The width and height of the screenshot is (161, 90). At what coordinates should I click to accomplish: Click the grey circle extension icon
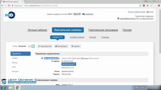point(151,5)
